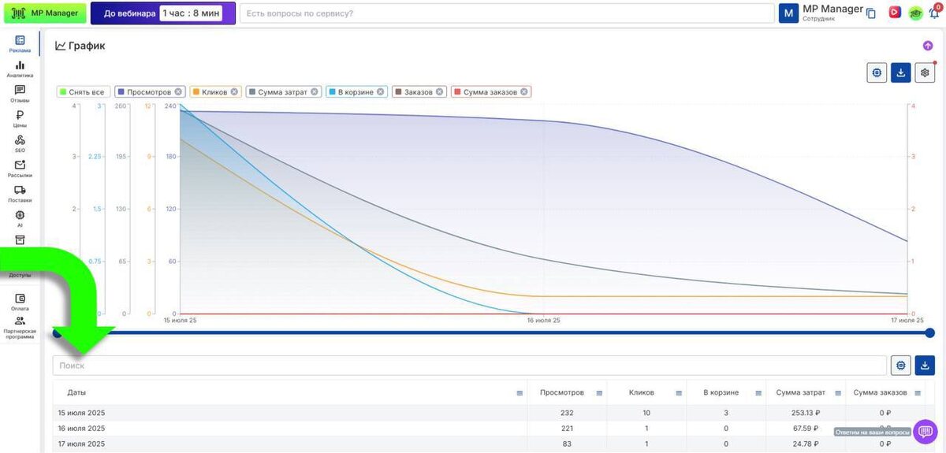The width and height of the screenshot is (946, 453).
Task: Click the MP Manager logo button
Action: pos(45,13)
